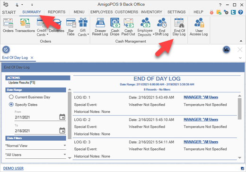
Task: Click the blue help circle icon
Action: click(x=240, y=12)
